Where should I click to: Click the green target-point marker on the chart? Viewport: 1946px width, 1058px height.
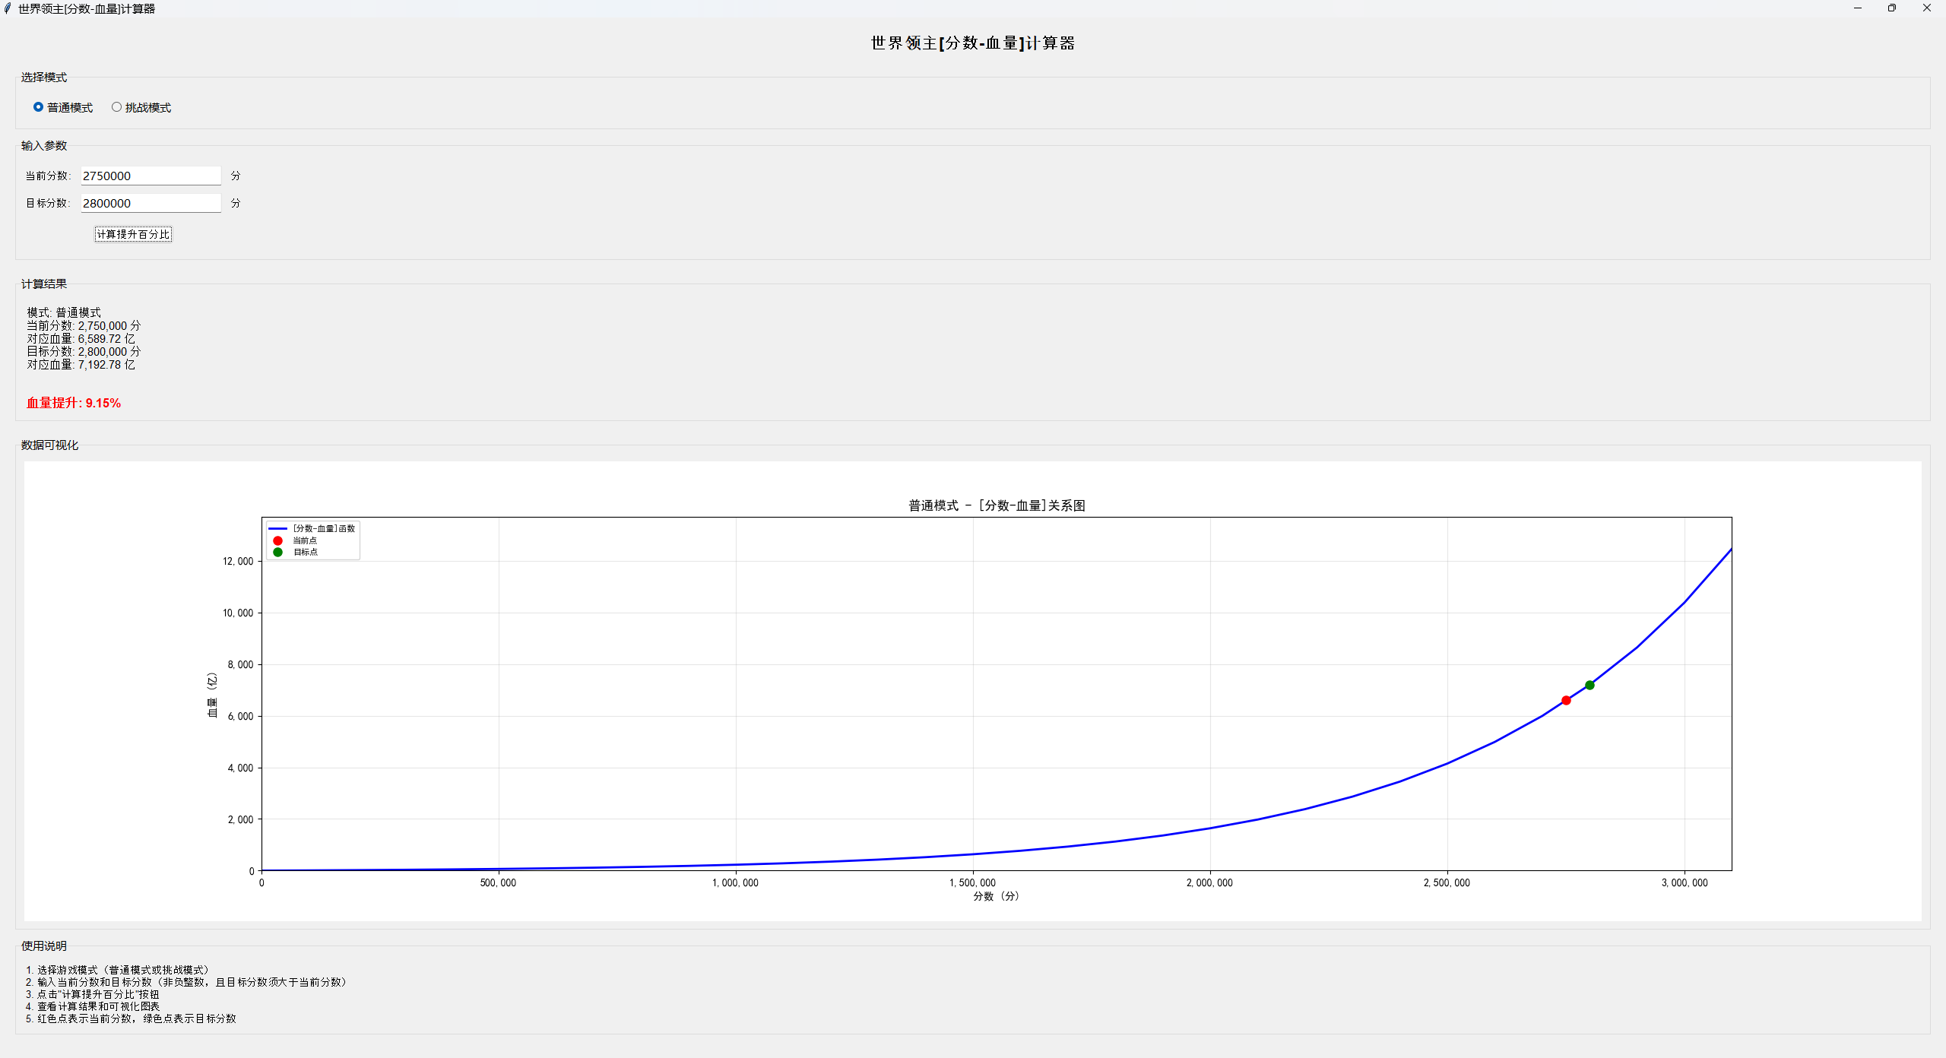click(1589, 685)
